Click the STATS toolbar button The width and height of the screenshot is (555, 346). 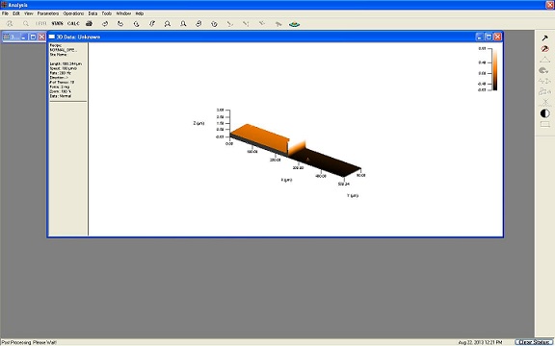57,24
